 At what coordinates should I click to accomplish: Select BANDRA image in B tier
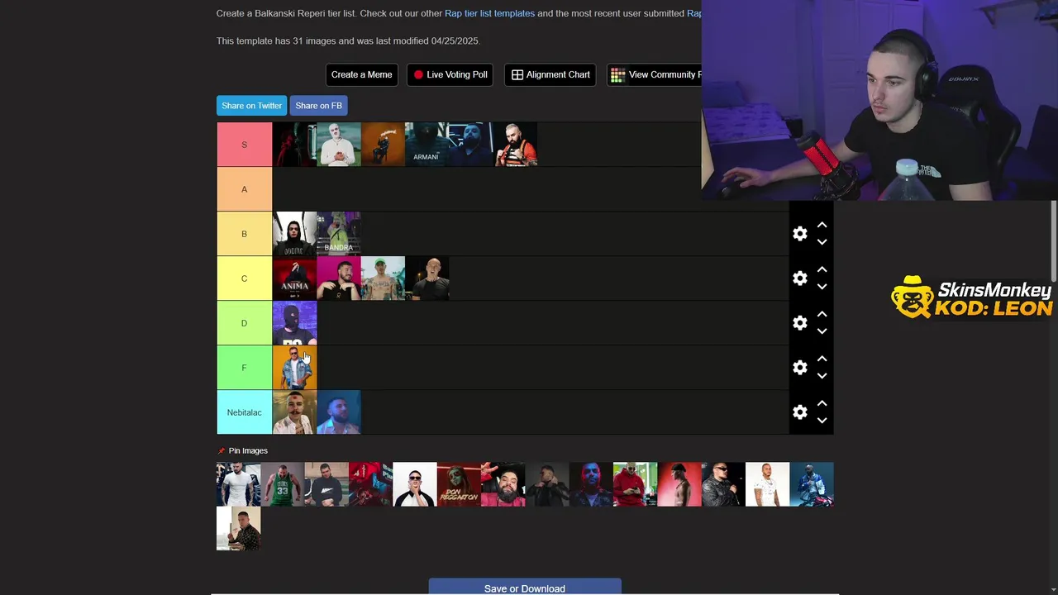339,234
